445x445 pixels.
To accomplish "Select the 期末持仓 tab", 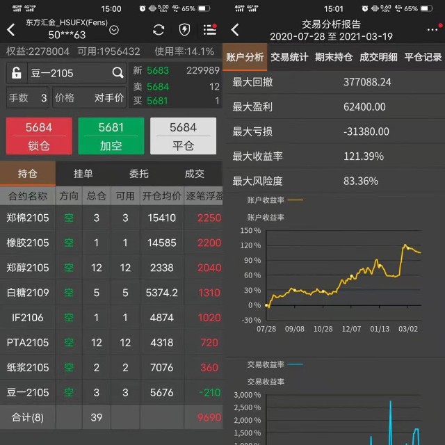I will coord(334,57).
